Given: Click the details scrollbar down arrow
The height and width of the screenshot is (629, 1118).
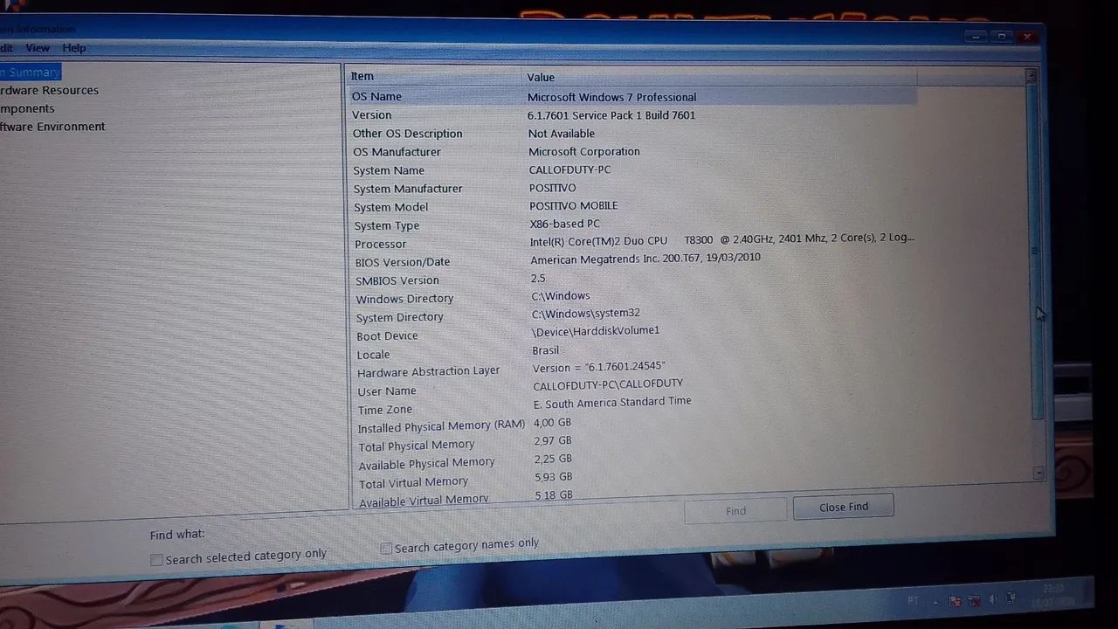Looking at the screenshot, I should point(1039,472).
